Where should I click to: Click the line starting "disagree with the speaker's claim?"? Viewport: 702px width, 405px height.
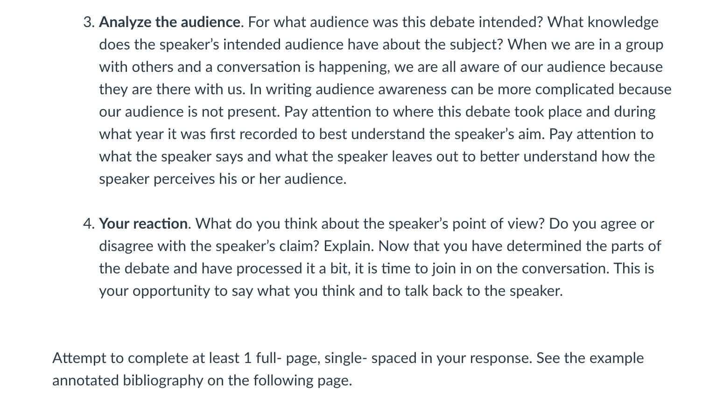click(x=380, y=246)
